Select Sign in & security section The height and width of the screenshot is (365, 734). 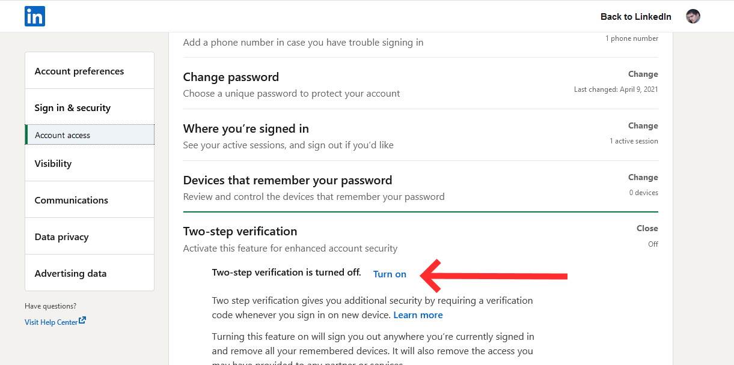[x=73, y=107]
